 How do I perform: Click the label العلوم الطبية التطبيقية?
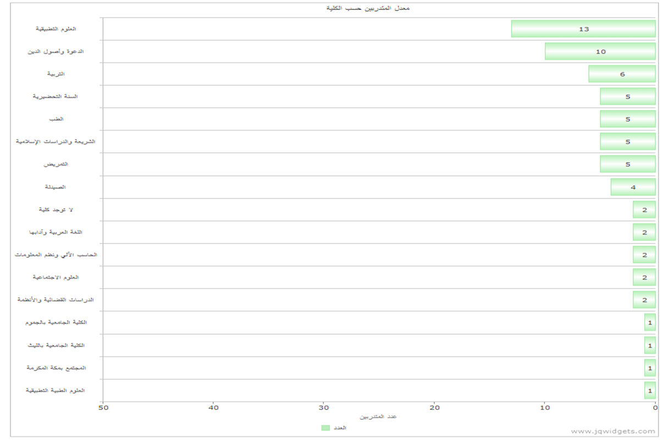pos(56,390)
